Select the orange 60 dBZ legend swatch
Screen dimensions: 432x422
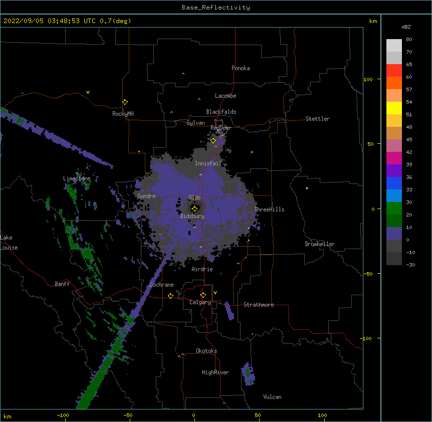(394, 83)
